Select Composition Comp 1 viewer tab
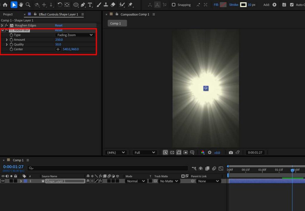The width and height of the screenshot is (305, 211). pos(135,14)
